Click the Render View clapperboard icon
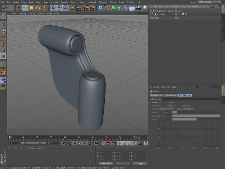The image size is (225, 169). [79, 8]
